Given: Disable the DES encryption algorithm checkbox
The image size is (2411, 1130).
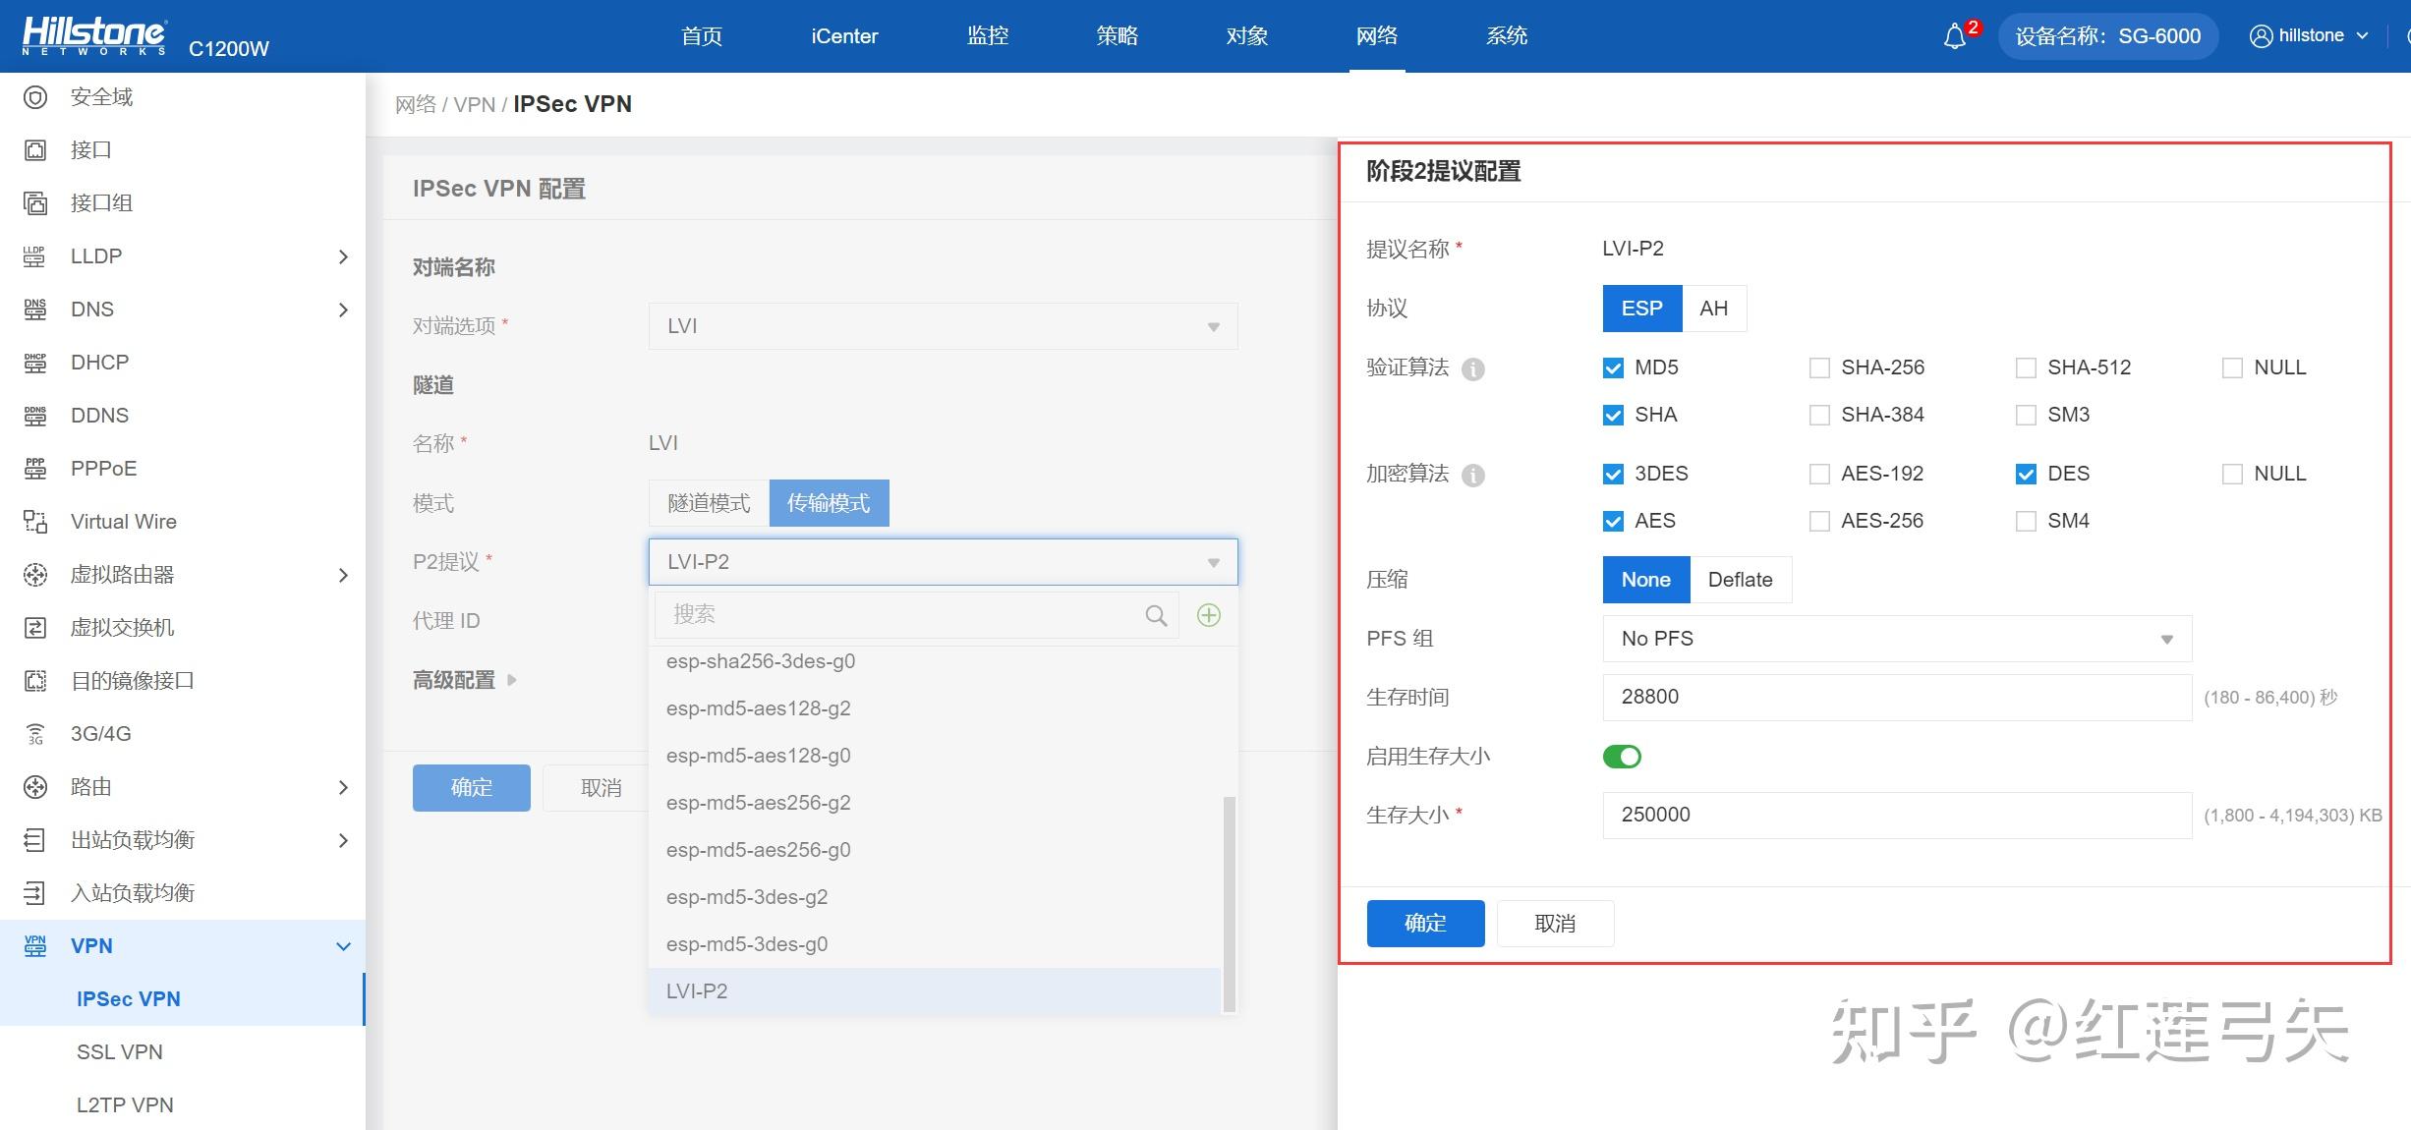Looking at the screenshot, I should (x=2026, y=473).
